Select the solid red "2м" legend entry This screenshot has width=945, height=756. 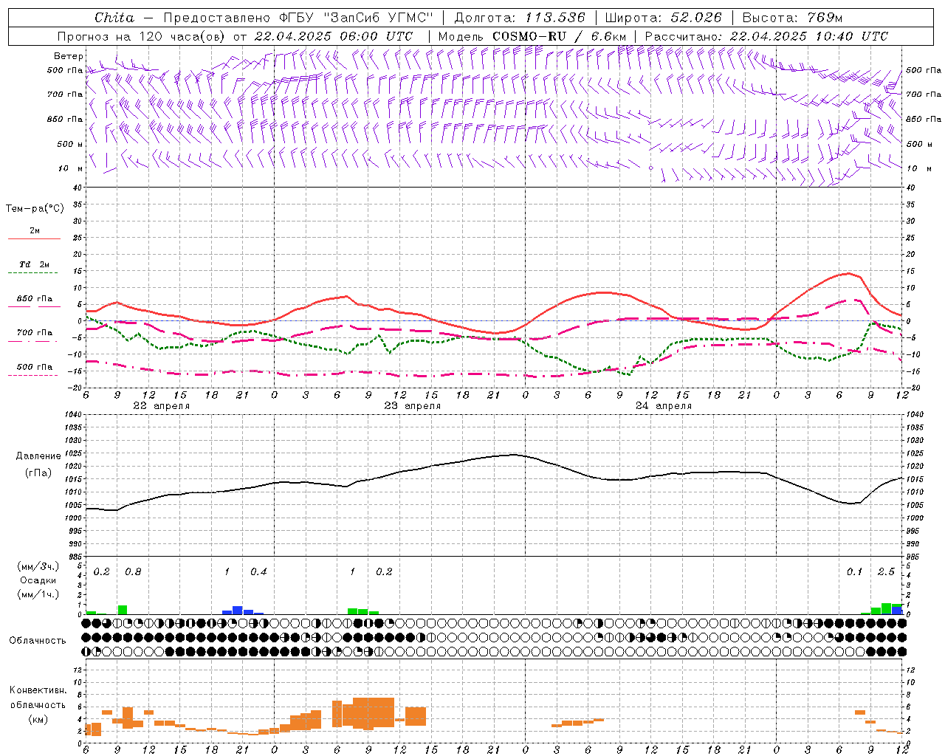pos(34,233)
